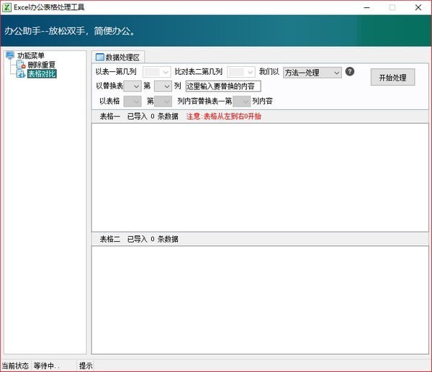Click the 表格一 已导入 0 条数据 label

point(139,116)
